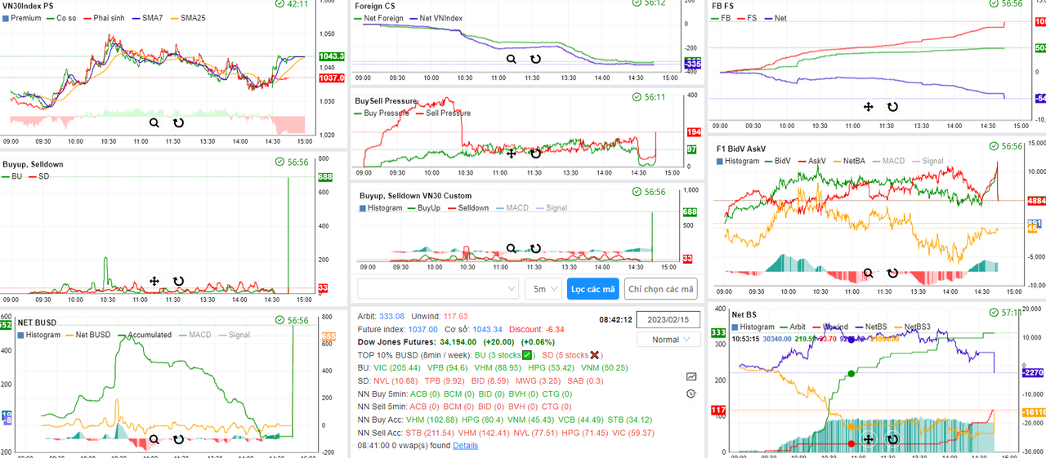Click Histogram color square in VN30 Custom legend
1046x458 pixels.
(362, 208)
